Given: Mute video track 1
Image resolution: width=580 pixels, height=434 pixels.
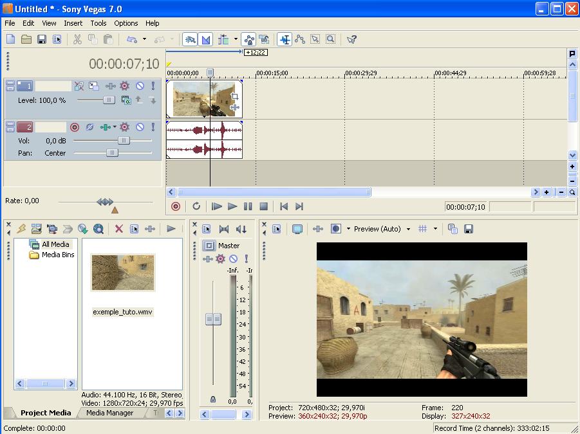Looking at the screenshot, I should pos(140,86).
